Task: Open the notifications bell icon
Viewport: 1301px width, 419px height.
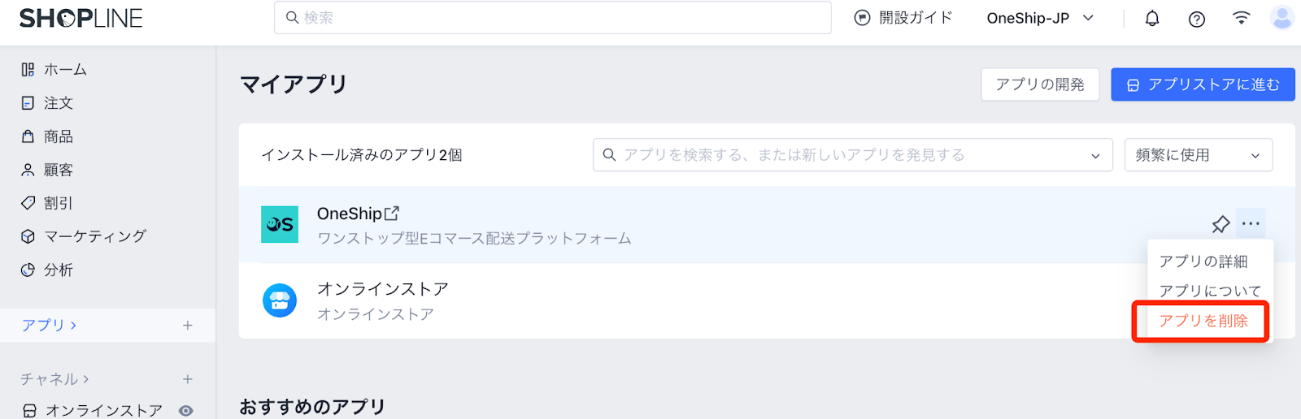Action: pyautogui.click(x=1152, y=19)
